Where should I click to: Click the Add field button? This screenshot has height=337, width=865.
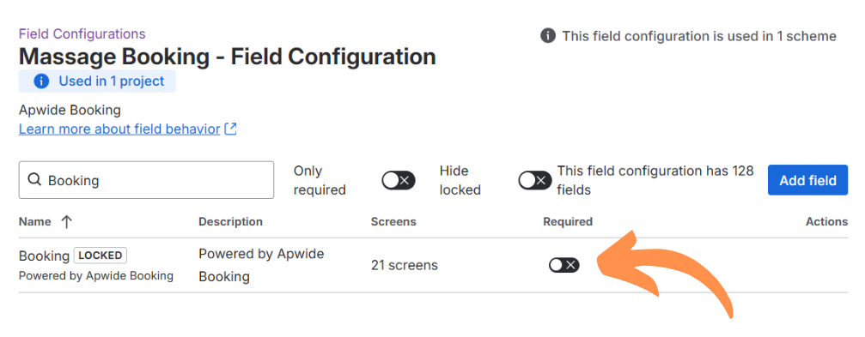pyautogui.click(x=807, y=180)
